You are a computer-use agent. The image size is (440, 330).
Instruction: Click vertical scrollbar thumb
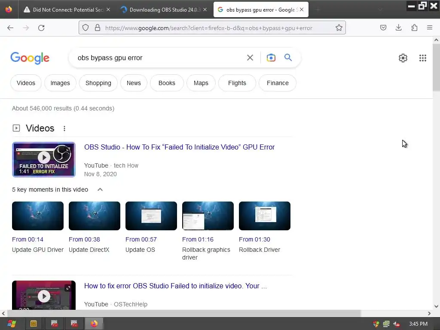[x=436, y=67]
